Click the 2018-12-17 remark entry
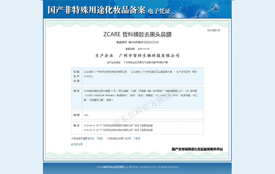 coord(118,130)
